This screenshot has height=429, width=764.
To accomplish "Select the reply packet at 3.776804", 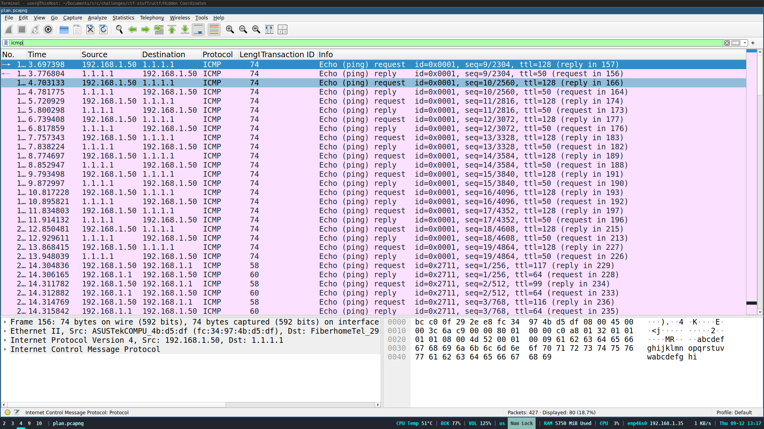I will pyautogui.click(x=373, y=73).
